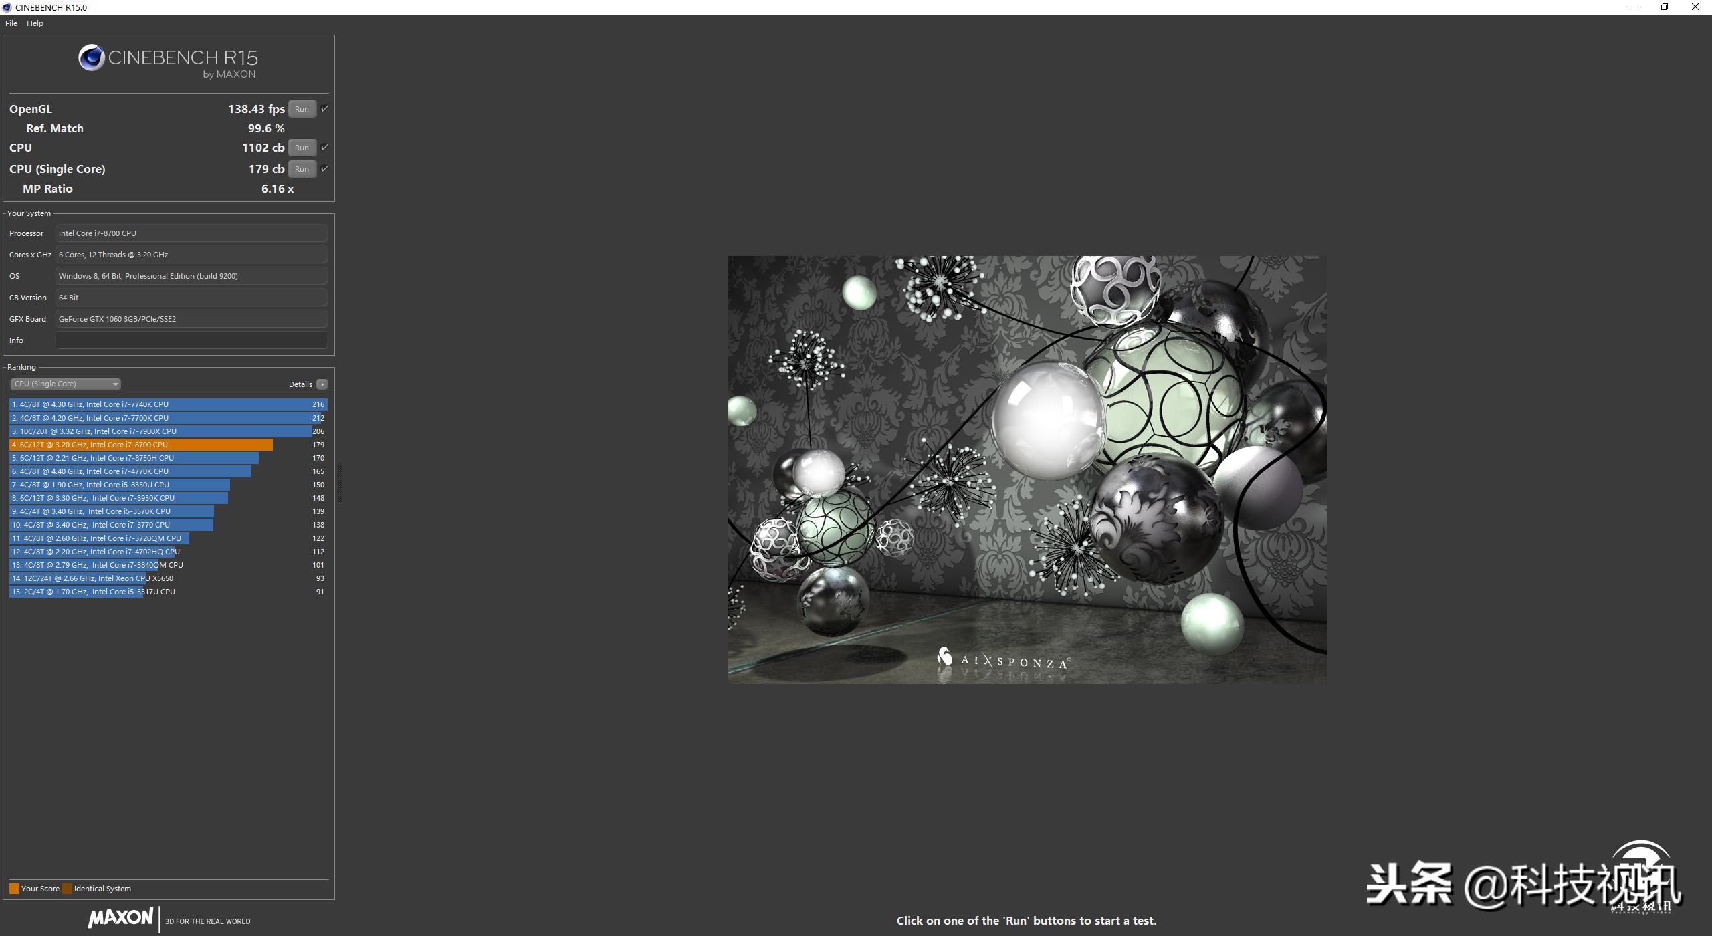The height and width of the screenshot is (936, 1712).
Task: Minimize the Cinebench window
Action: pos(1634,7)
